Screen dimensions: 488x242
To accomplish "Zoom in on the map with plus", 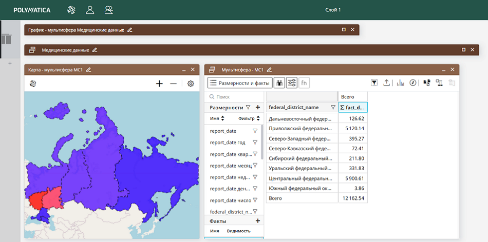I will (159, 84).
